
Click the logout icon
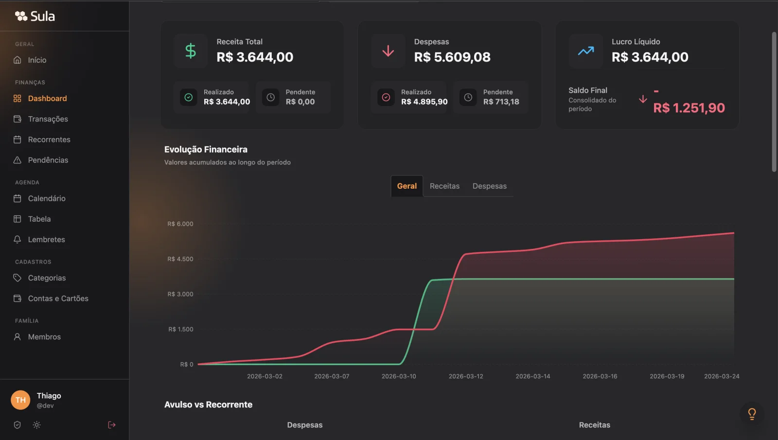pos(112,425)
